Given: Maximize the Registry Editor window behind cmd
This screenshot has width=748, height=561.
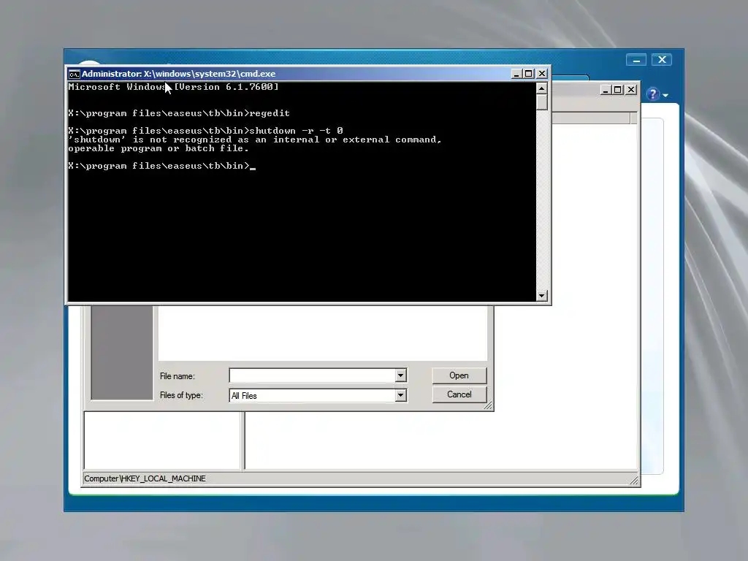Looking at the screenshot, I should (x=618, y=90).
